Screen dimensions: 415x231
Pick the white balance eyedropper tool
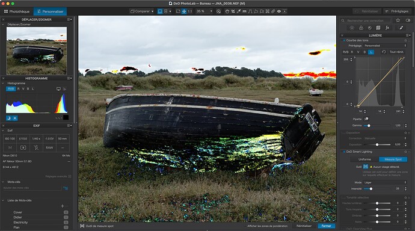[x=239, y=11]
